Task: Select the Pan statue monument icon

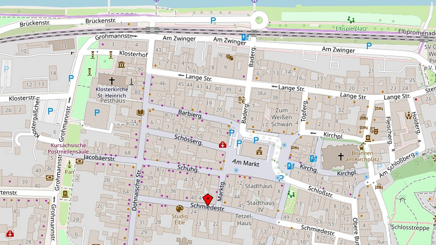Action: pos(69,165)
